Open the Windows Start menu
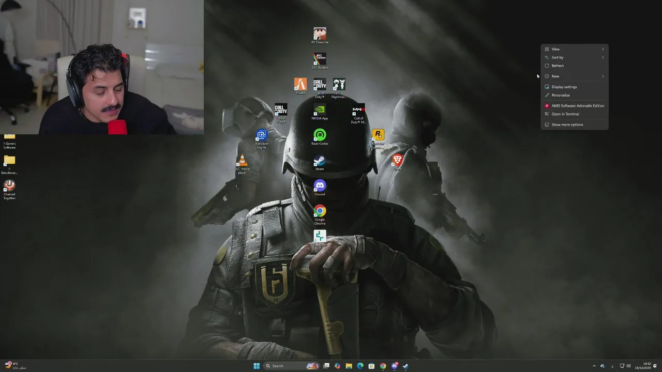 [x=257, y=366]
